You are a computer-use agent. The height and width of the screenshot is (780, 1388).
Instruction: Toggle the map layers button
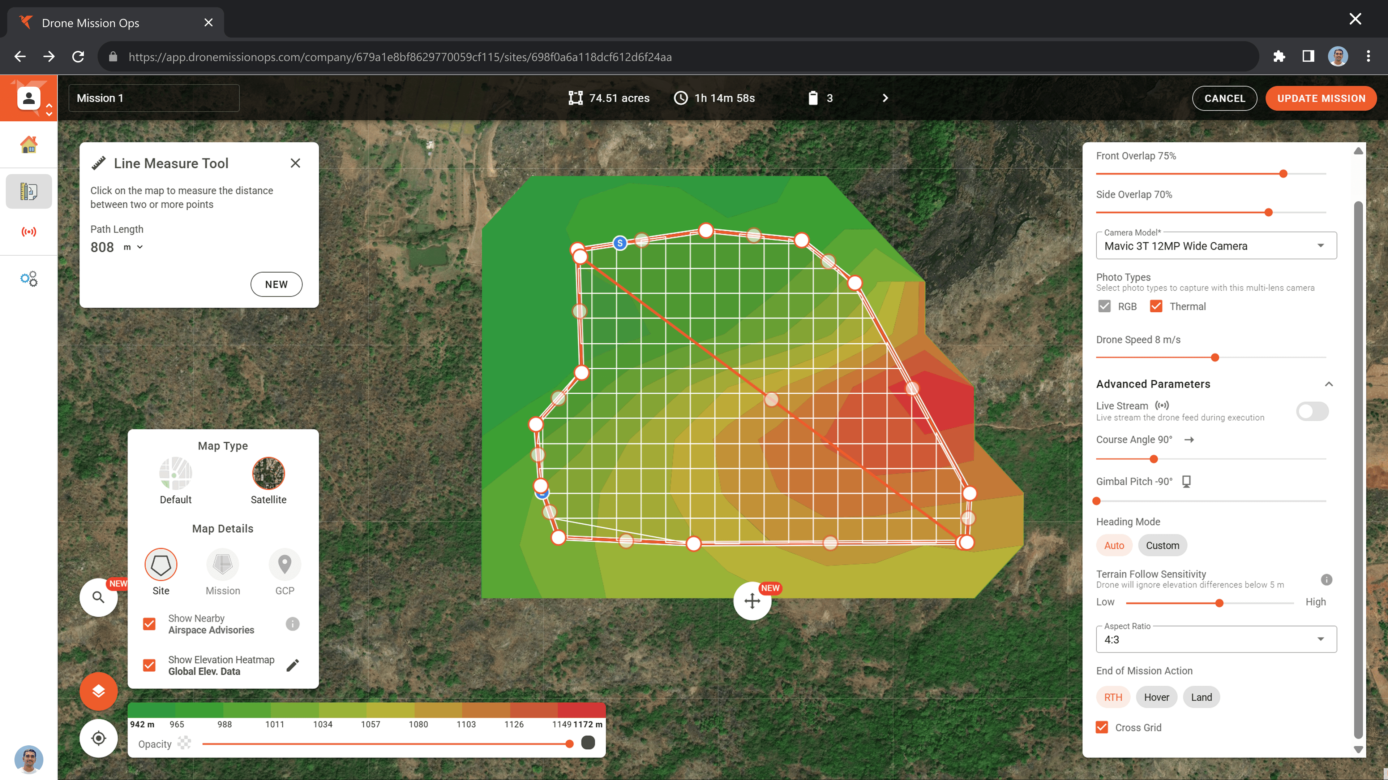[98, 691]
